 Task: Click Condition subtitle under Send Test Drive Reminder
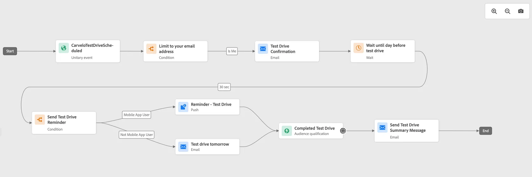(55, 129)
